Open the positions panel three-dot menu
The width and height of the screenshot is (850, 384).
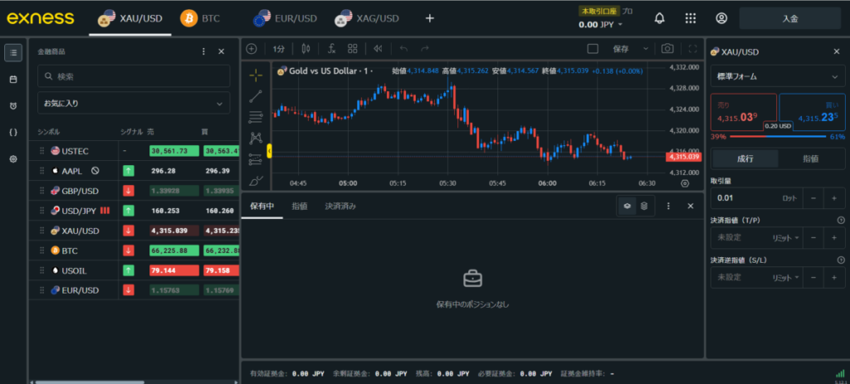[668, 206]
